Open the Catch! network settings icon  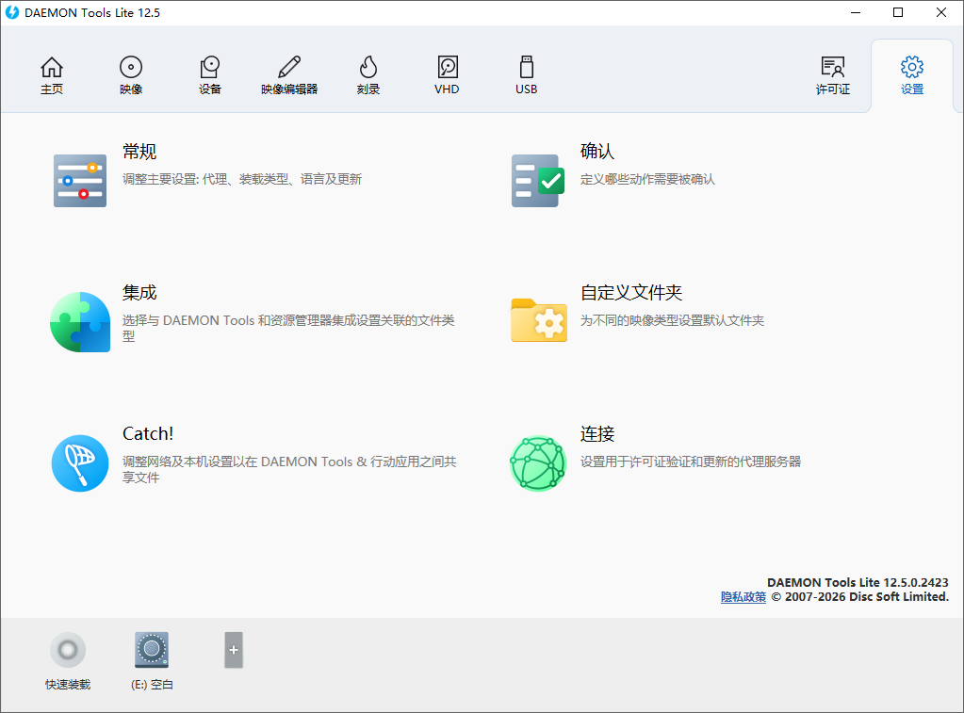(79, 462)
